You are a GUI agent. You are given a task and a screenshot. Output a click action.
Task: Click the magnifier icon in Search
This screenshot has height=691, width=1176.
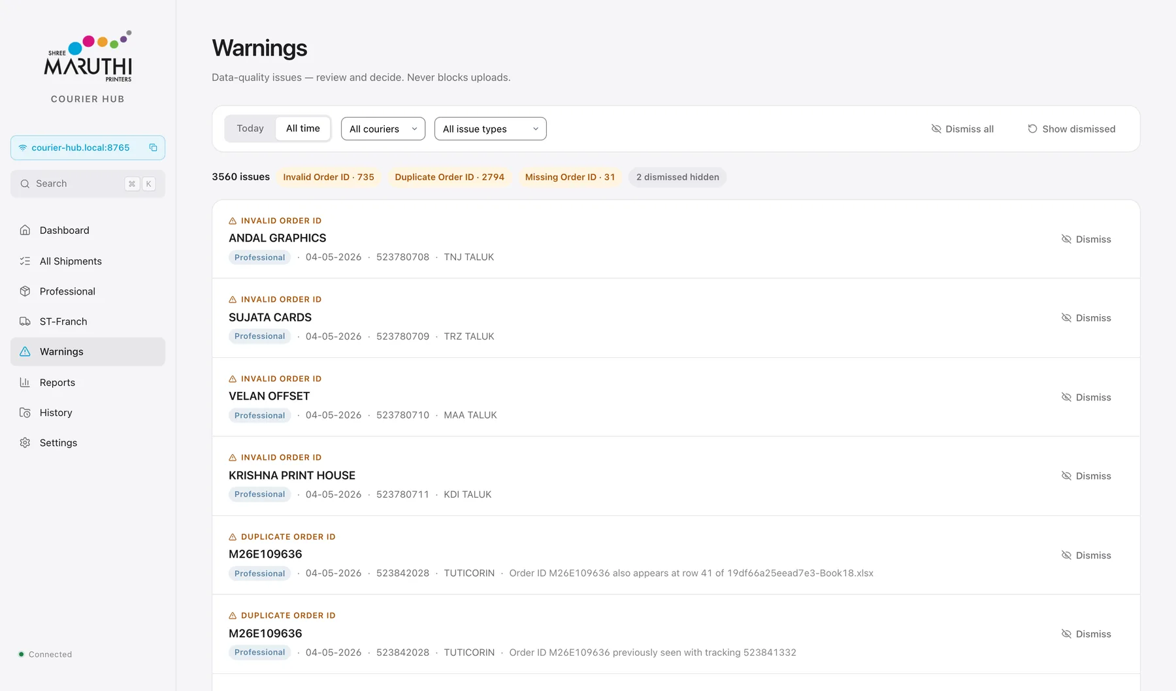tap(25, 184)
